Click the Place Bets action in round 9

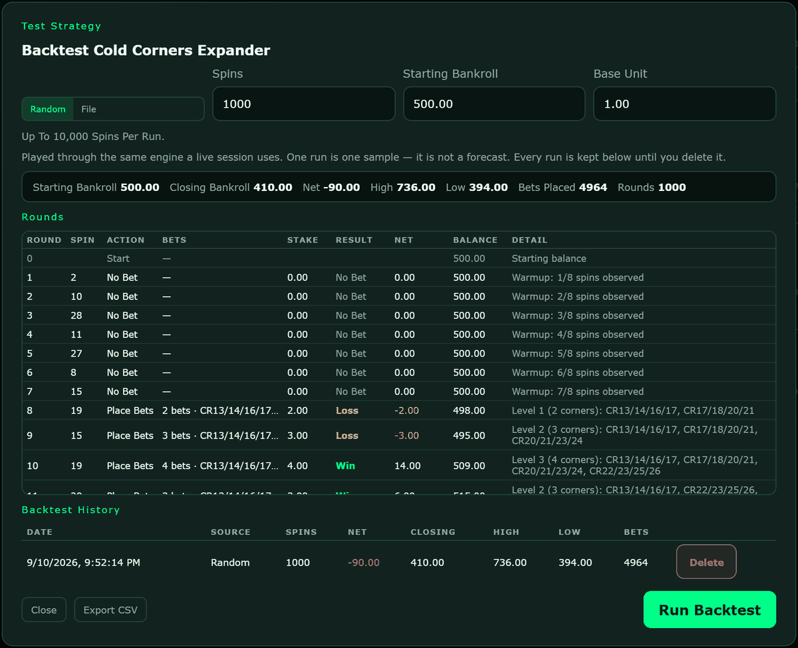tap(130, 436)
